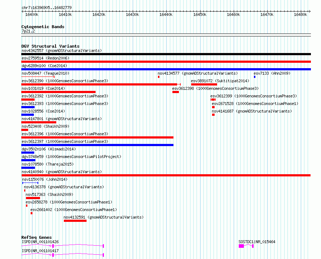Open nsv4141687 gnomAD variant label
The width and height of the screenshot is (321, 259).
(252, 111)
